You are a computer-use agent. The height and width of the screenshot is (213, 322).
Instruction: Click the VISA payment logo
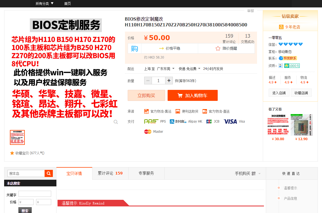pyautogui.click(x=230, y=121)
